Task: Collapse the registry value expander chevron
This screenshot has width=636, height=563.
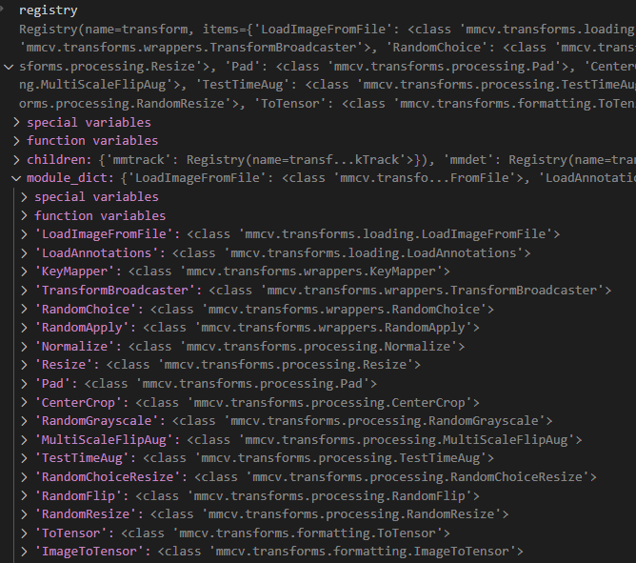Action: 9,67
